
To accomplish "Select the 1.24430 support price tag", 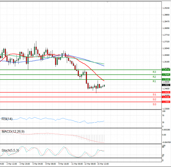I will pos(166,92).
